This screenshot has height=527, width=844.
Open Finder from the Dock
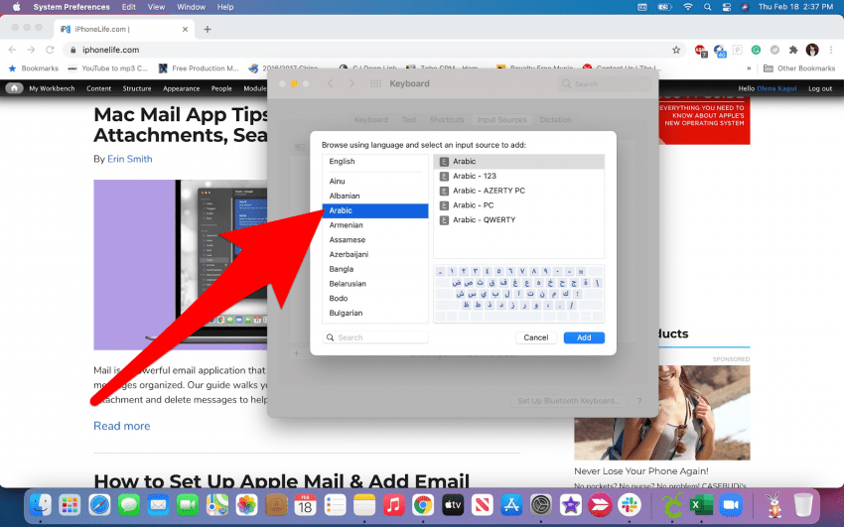pyautogui.click(x=41, y=505)
